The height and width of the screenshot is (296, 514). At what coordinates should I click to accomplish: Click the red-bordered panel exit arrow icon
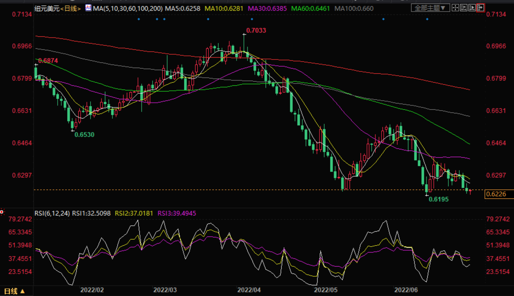pyautogui.click(x=481, y=8)
